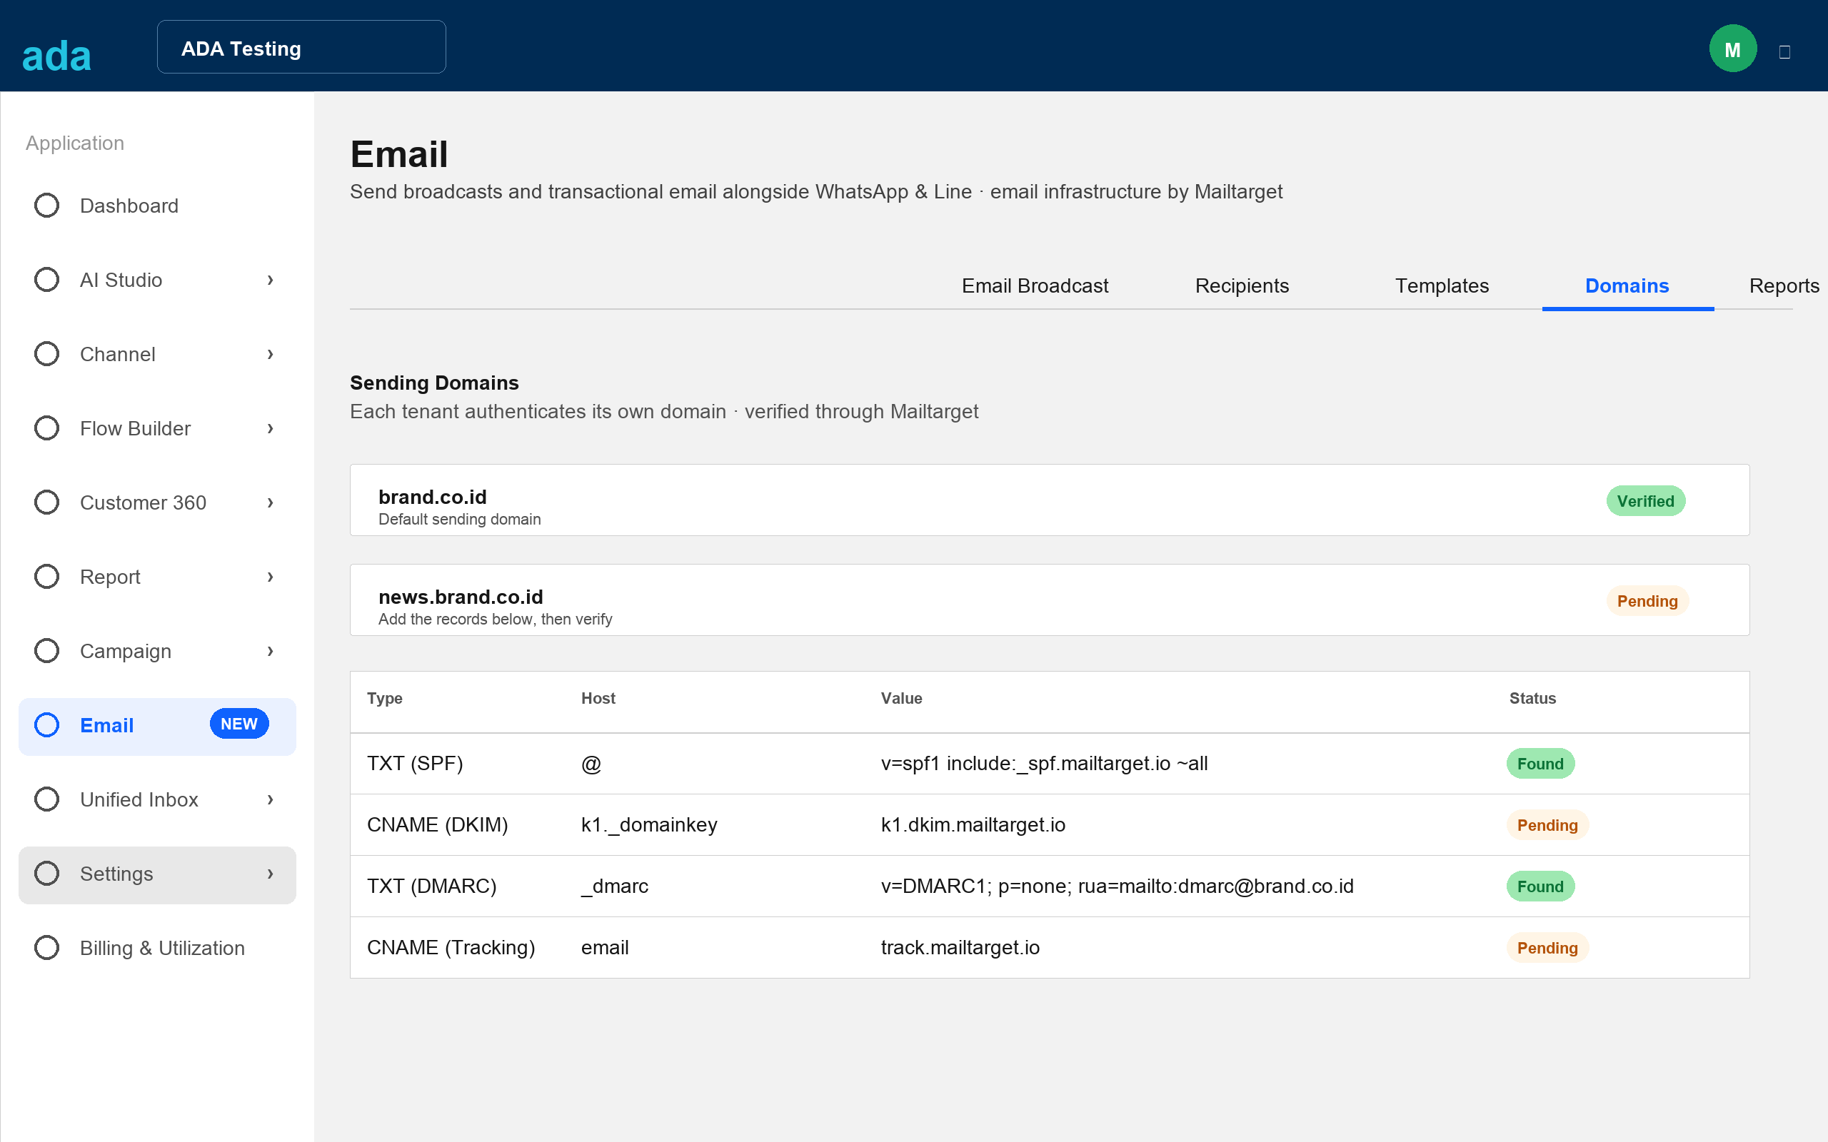Switch to the Templates tab
The image size is (1828, 1142).
click(1441, 285)
